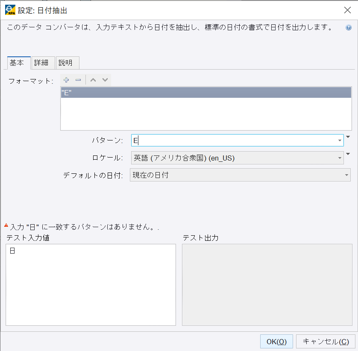The image size is (358, 351).
Task: Switch to the 詳細 tab
Action: [43, 63]
